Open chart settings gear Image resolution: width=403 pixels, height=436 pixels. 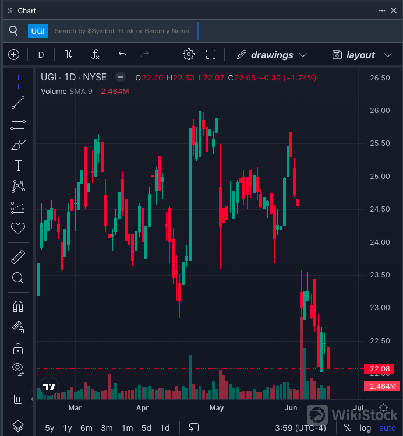[x=188, y=55]
